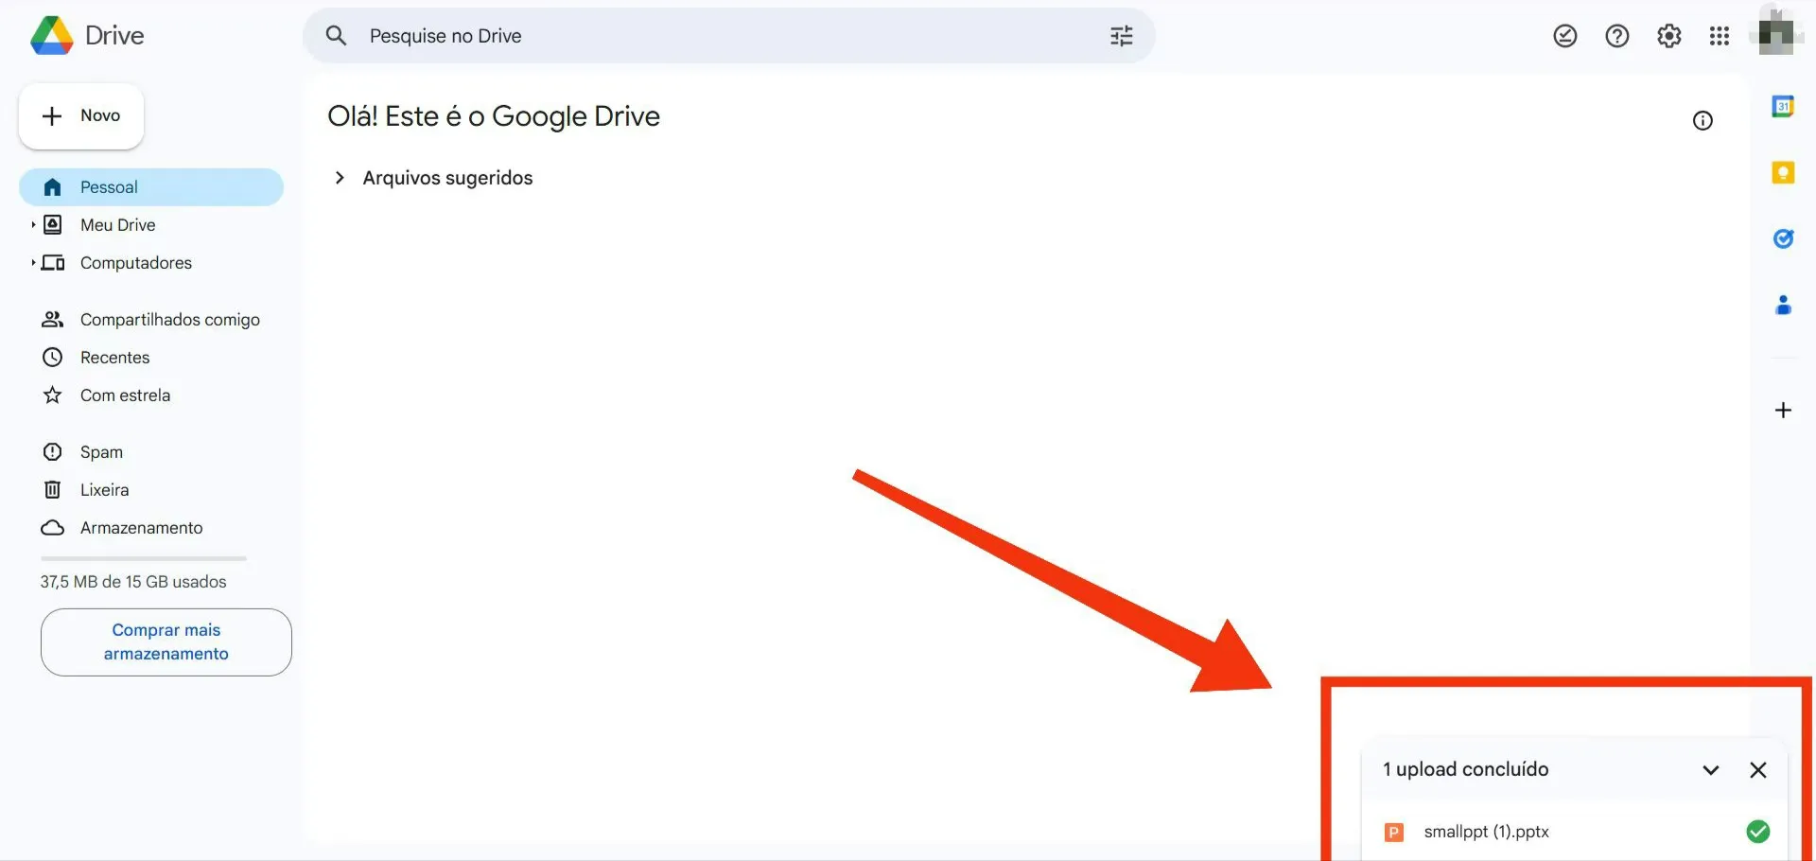The image size is (1816, 861).
Task: Open Contacts in the side panel
Action: [1784, 305]
